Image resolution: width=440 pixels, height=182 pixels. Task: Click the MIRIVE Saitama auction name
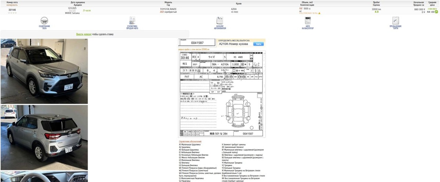coord(72,13)
